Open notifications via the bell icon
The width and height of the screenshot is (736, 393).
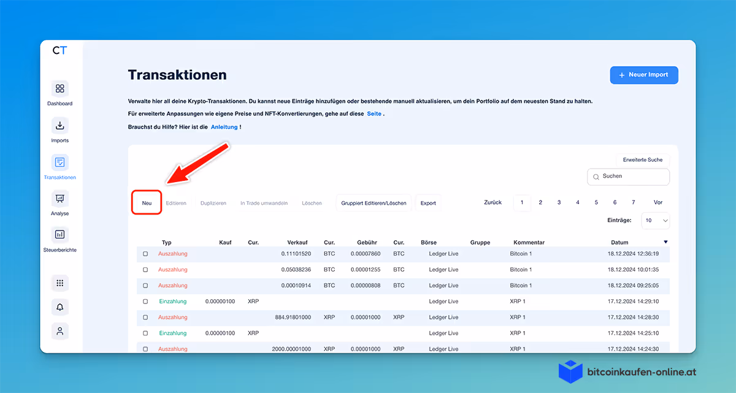point(59,307)
